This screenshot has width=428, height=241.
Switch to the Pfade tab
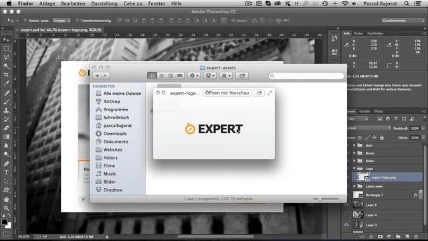pos(379,111)
